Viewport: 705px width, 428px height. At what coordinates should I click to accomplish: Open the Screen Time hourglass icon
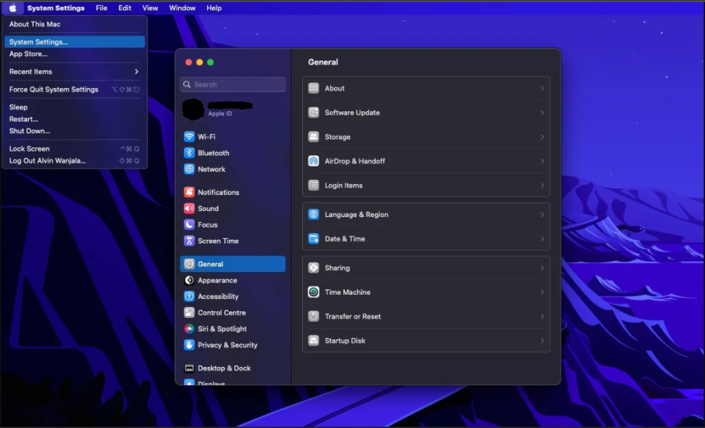189,241
